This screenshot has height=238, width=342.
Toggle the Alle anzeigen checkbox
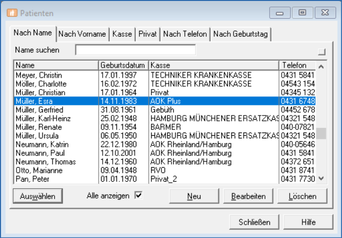[138, 195]
